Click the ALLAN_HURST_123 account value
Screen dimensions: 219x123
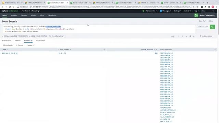(166, 115)
